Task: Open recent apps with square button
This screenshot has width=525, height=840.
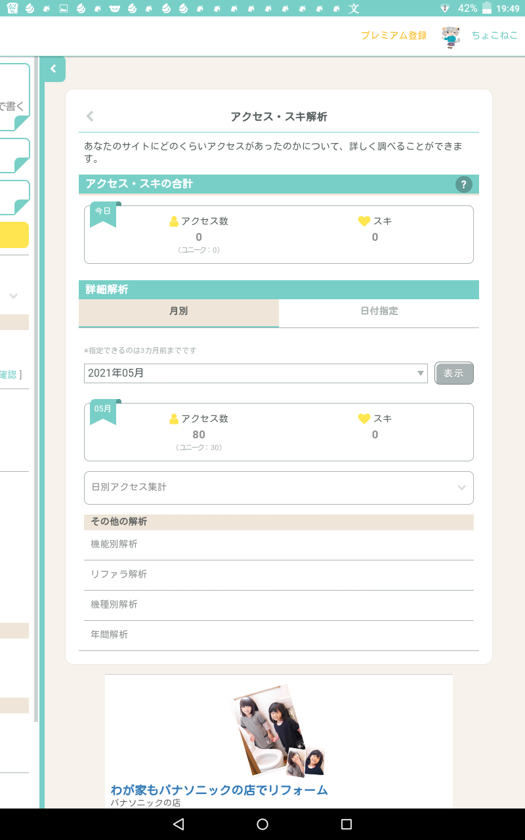Action: 346,824
